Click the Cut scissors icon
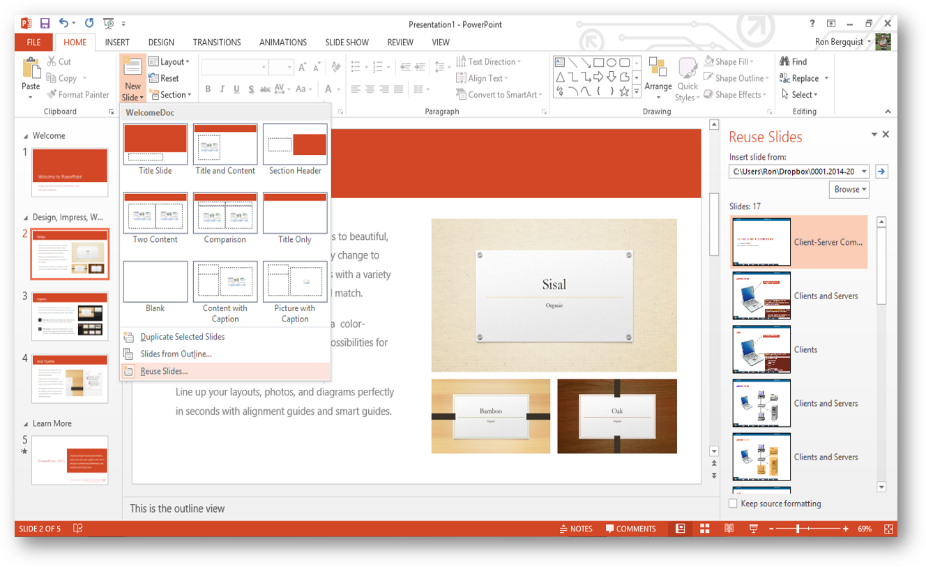Screen dimensions: 926x567 pos(52,61)
